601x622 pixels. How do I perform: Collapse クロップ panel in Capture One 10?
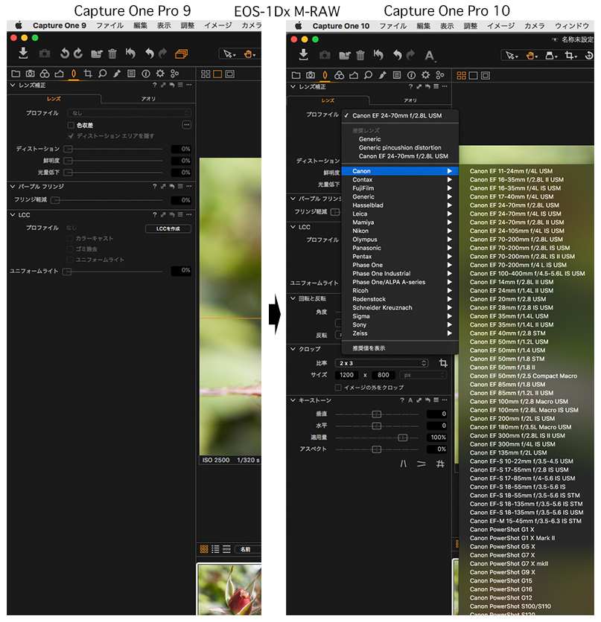pyautogui.click(x=293, y=349)
